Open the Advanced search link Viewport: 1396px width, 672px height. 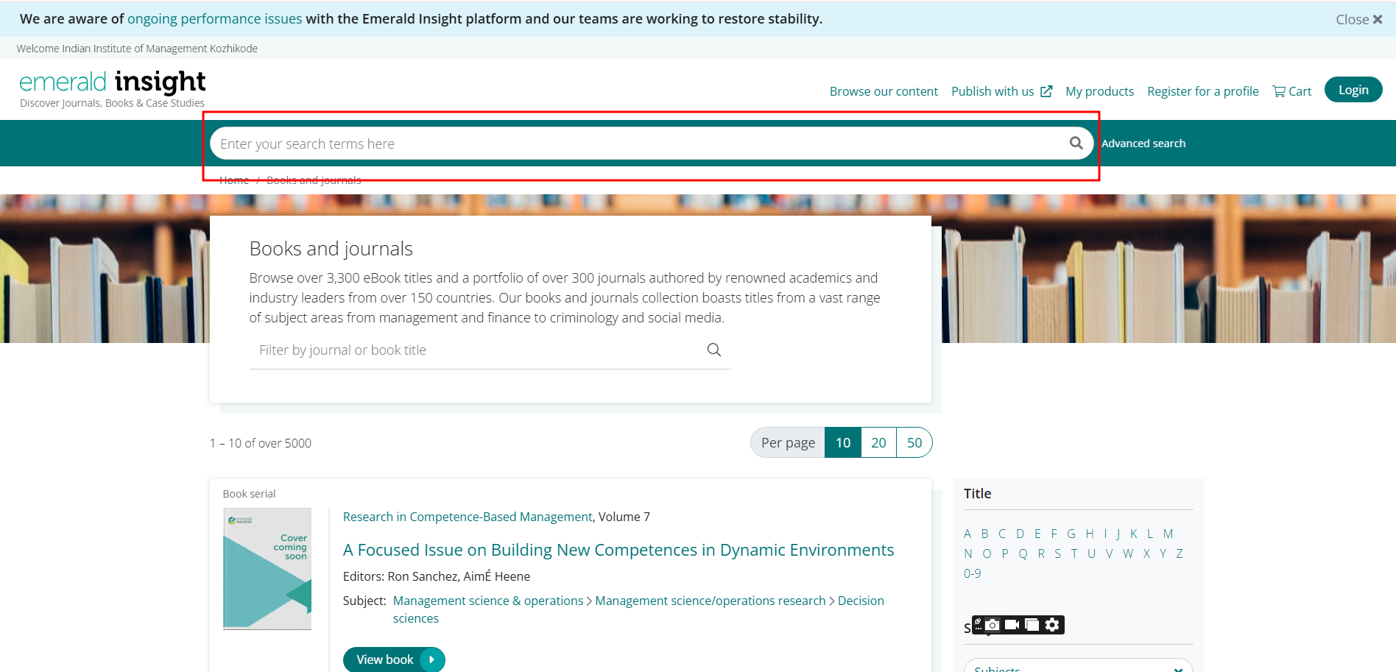point(1143,144)
